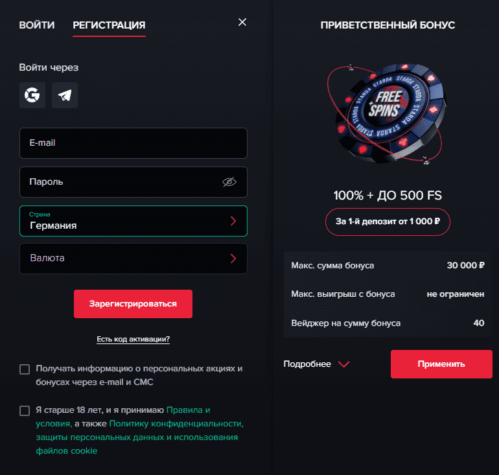Check the age 18+ agreement box

(x=25, y=410)
